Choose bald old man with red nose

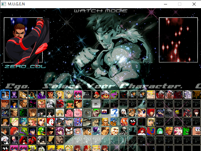14,140
